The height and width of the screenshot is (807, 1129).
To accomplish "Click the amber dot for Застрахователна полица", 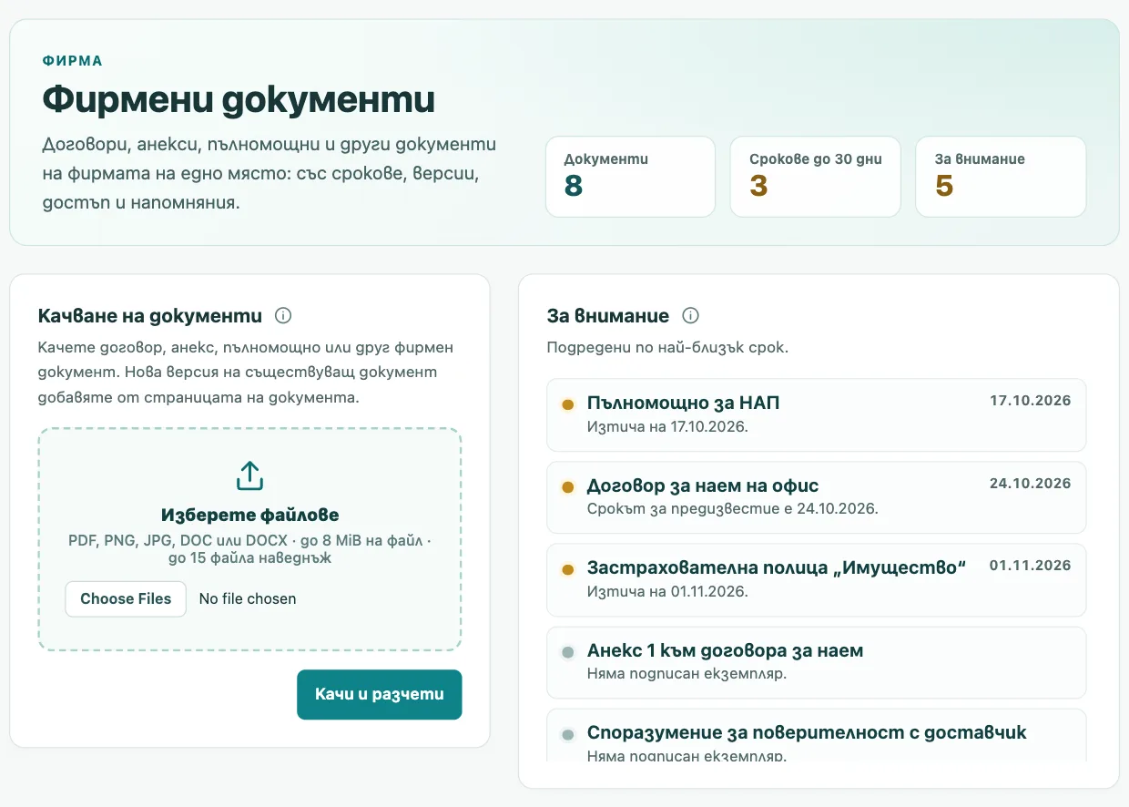I will [x=568, y=570].
